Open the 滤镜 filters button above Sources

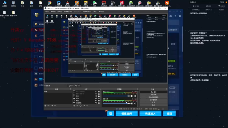click(x=78, y=86)
